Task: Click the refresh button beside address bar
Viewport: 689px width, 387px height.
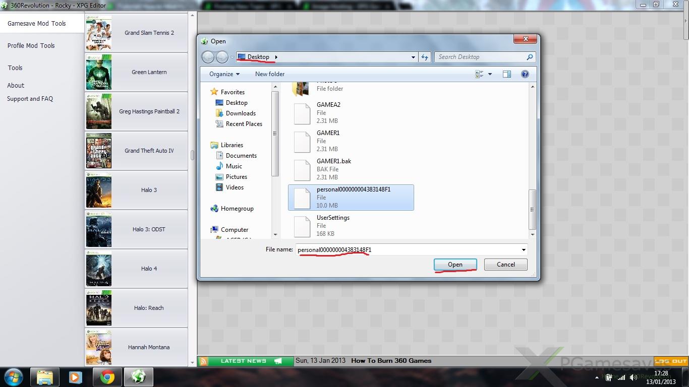Action: [x=425, y=57]
